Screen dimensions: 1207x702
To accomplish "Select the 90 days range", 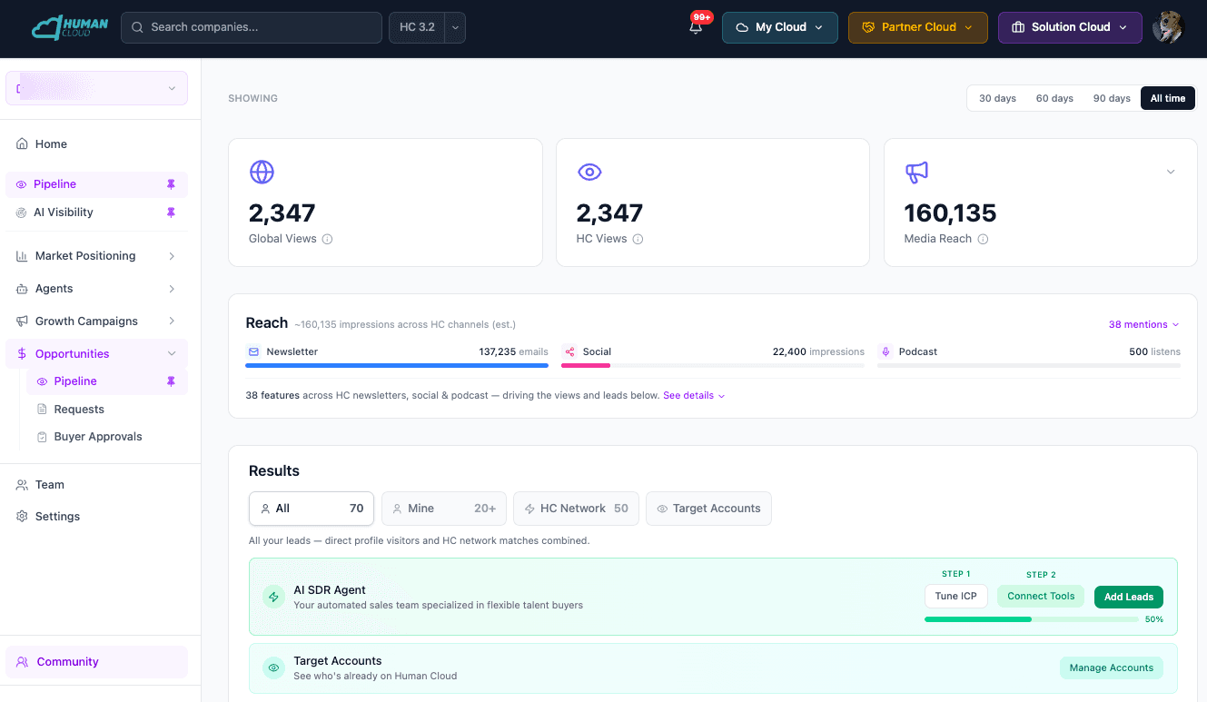I will click(1112, 98).
